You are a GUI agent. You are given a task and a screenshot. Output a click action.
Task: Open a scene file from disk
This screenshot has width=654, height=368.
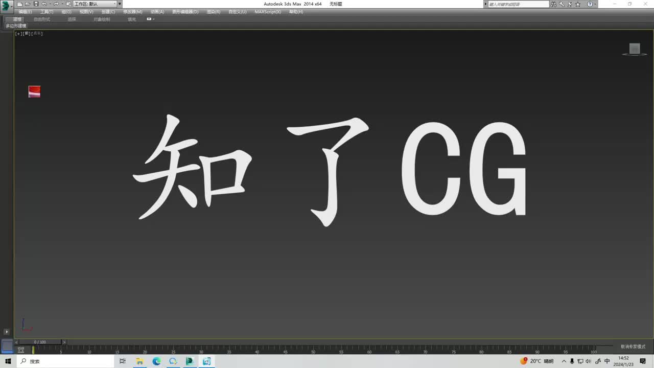[28, 4]
